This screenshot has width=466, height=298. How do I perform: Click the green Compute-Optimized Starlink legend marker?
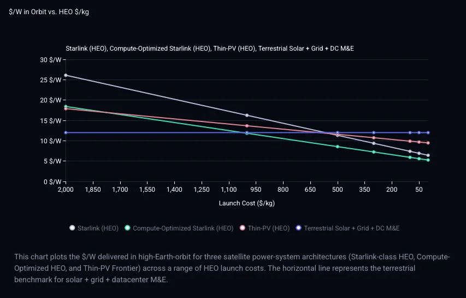pos(128,228)
